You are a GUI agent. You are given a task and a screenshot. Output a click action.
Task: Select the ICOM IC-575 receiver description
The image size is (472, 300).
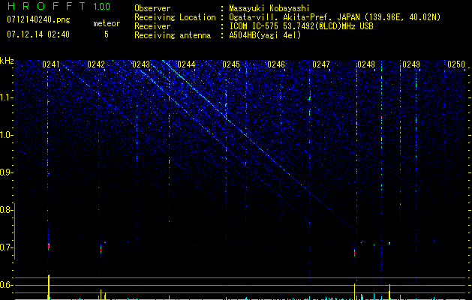coord(301,26)
